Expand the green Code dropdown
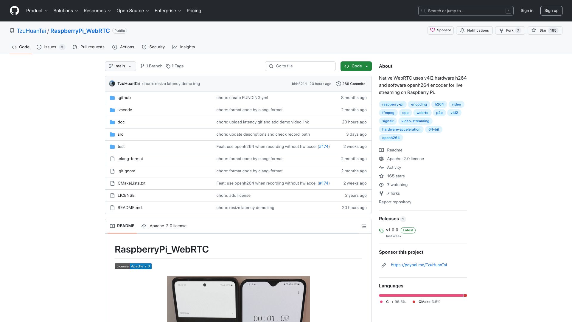The image size is (572, 322). coord(356,66)
